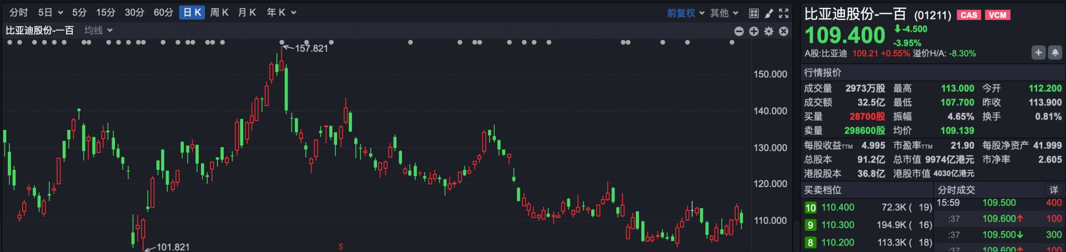Expand chart to fullscreen
The height and width of the screenshot is (252, 1066).
(x=783, y=13)
